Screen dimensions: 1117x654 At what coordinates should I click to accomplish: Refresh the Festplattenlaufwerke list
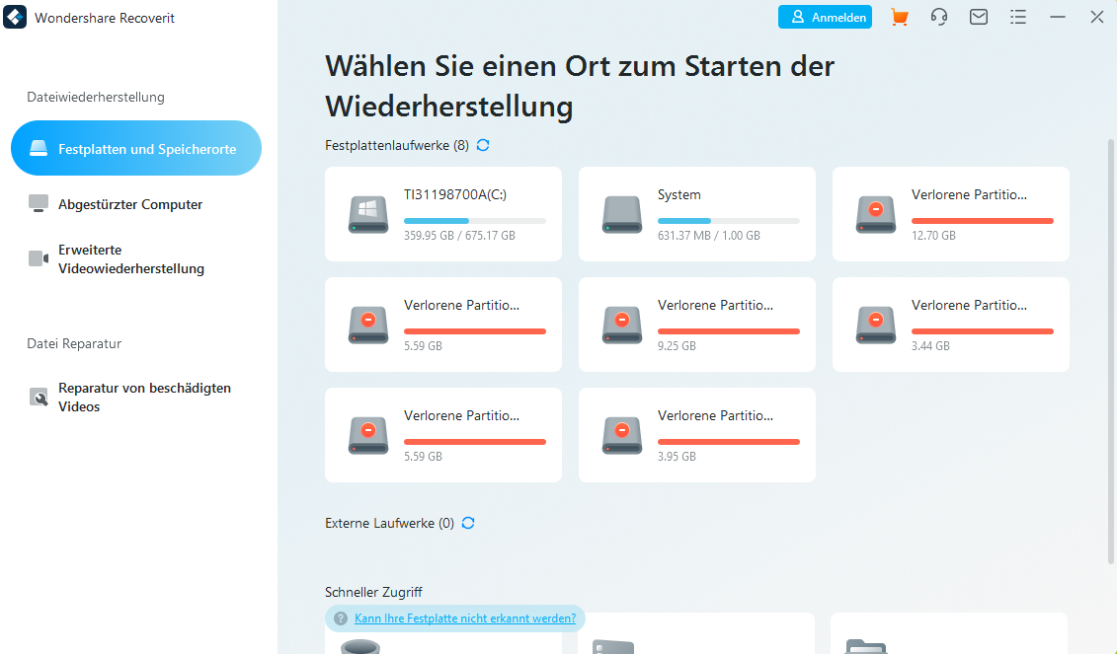483,144
